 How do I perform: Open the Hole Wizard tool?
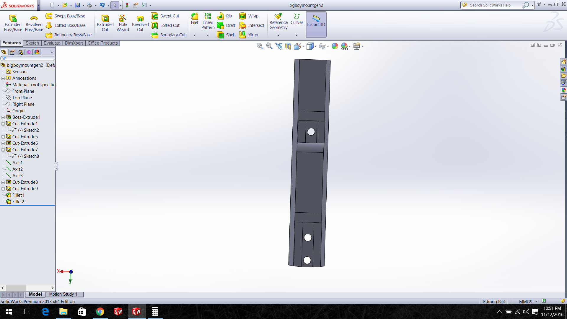pyautogui.click(x=123, y=23)
